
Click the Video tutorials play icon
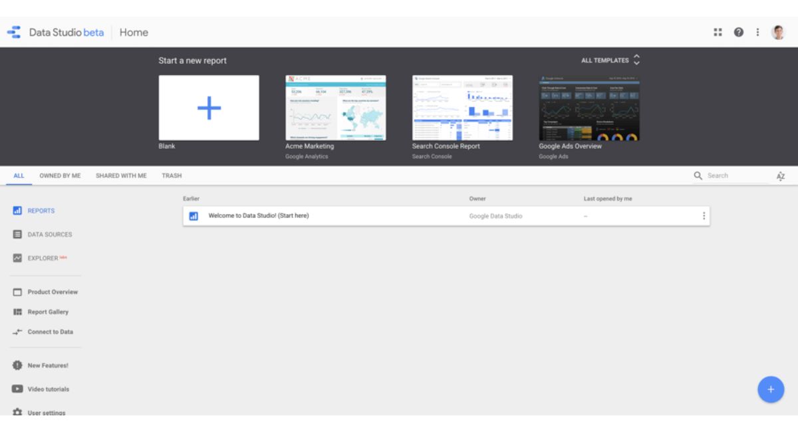pyautogui.click(x=18, y=389)
